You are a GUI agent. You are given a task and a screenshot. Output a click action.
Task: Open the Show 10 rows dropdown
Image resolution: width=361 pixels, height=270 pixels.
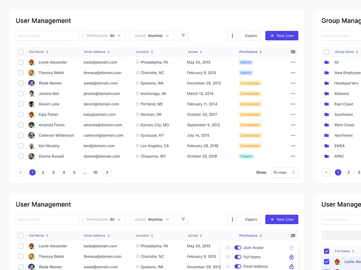284,172
